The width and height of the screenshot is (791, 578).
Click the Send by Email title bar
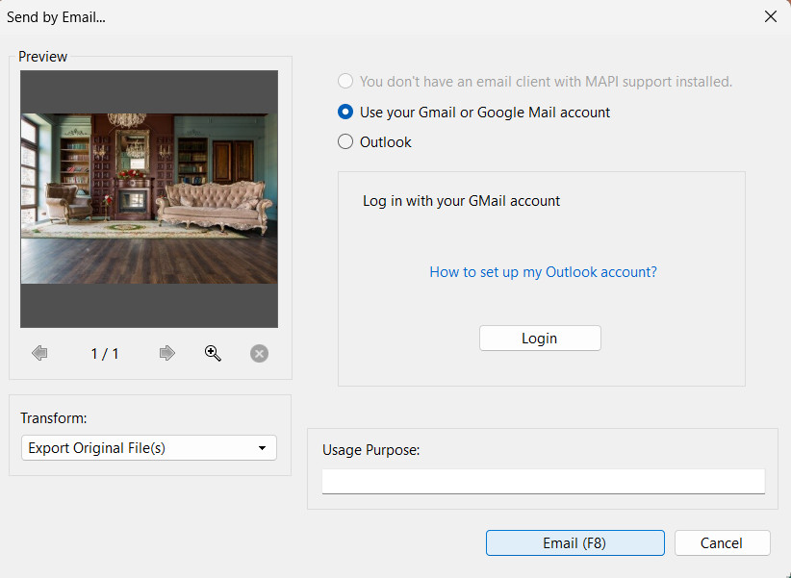(289, 16)
